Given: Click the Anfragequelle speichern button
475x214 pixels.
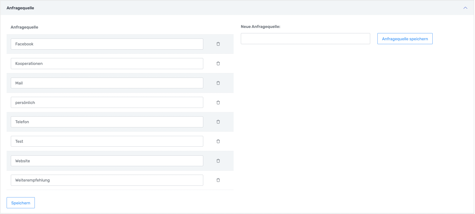Looking at the screenshot, I should coord(405,39).
